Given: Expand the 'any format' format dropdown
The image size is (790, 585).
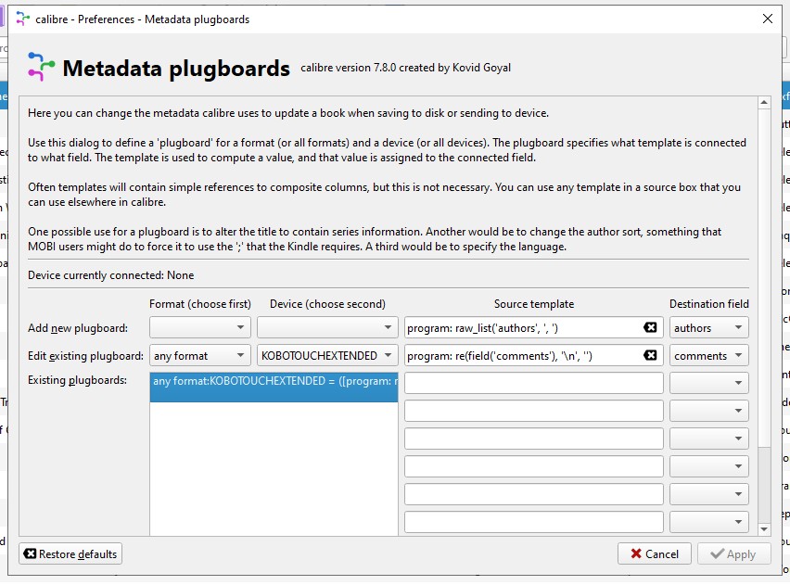Looking at the screenshot, I should [200, 355].
